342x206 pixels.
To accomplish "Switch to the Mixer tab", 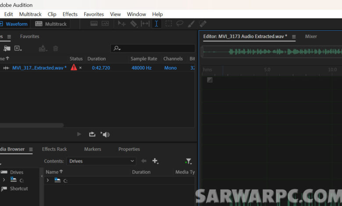I will pos(311,36).
